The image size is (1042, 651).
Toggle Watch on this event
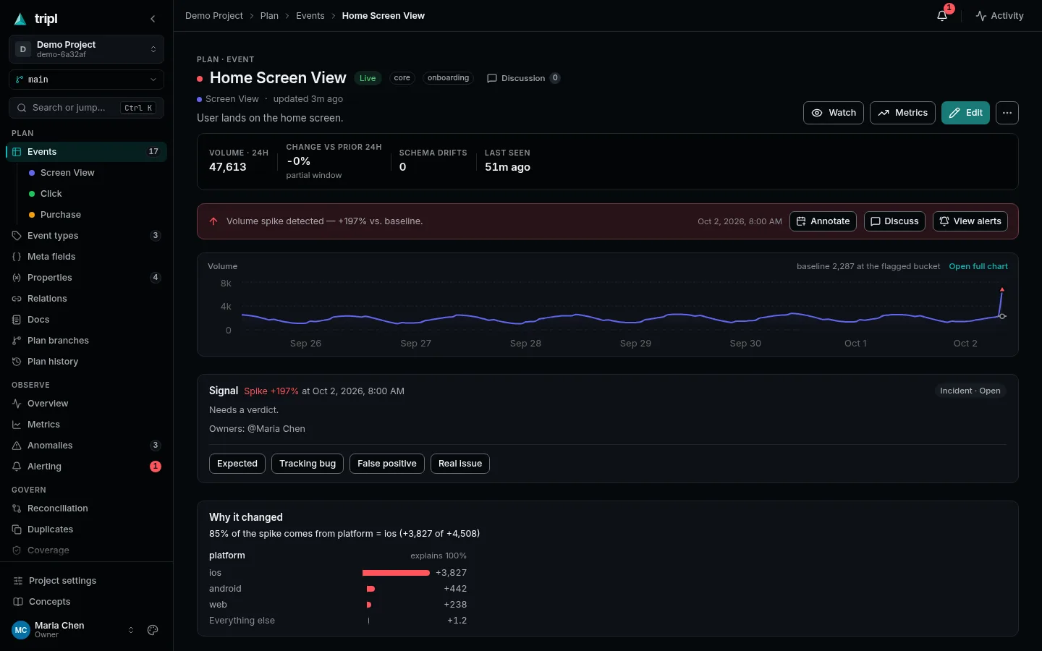pos(834,113)
